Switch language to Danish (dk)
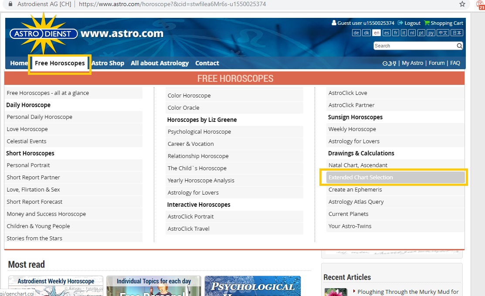 click(x=366, y=33)
